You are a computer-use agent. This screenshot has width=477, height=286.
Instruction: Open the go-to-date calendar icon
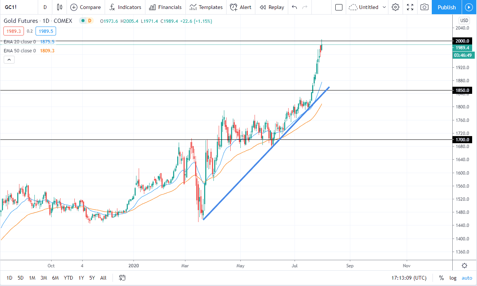coord(122,278)
